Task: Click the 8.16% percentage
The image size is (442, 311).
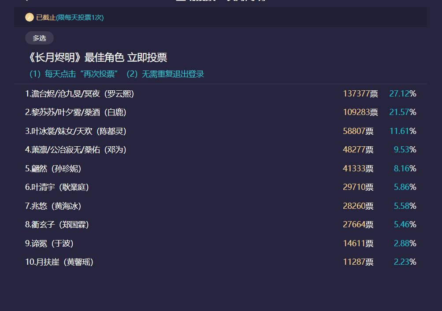Action: [x=405, y=168]
